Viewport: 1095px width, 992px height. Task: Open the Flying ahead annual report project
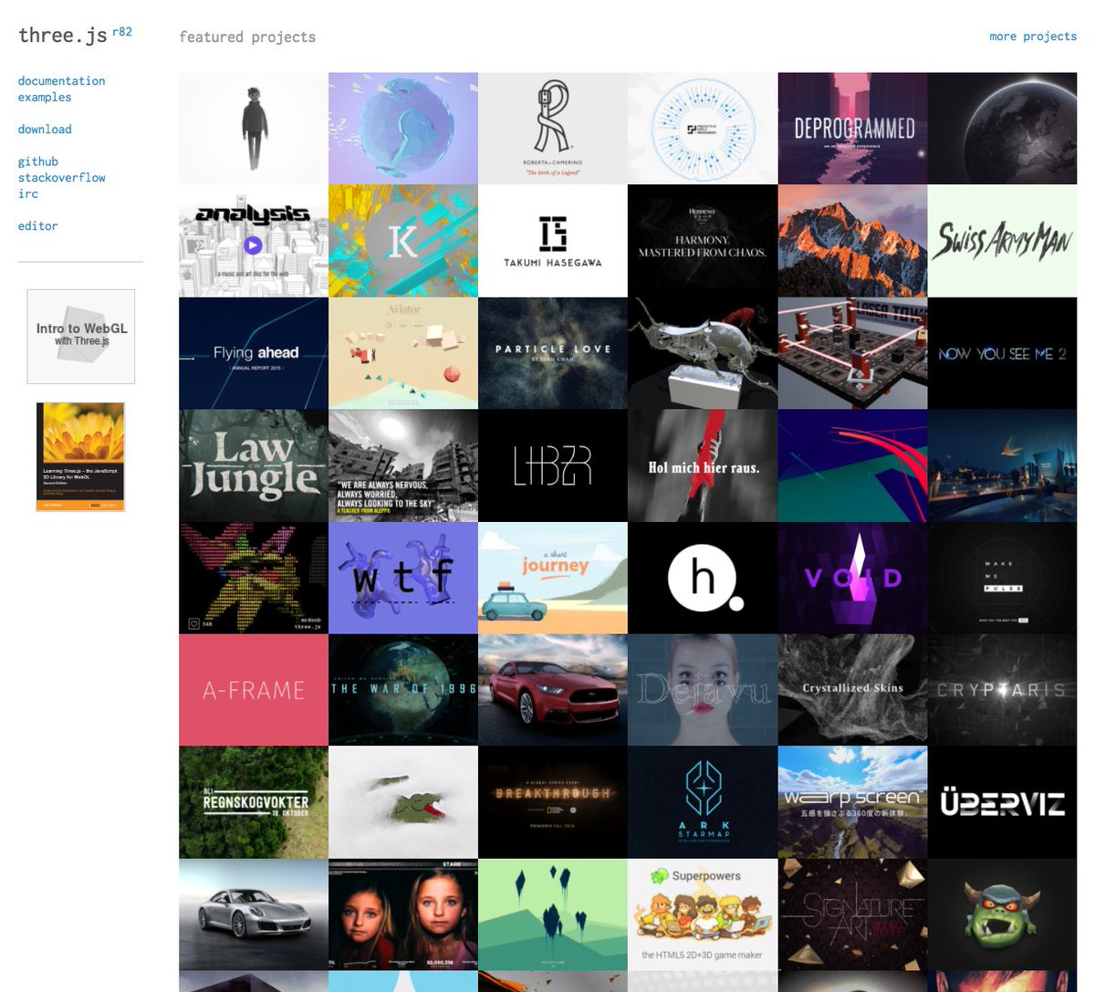(254, 353)
